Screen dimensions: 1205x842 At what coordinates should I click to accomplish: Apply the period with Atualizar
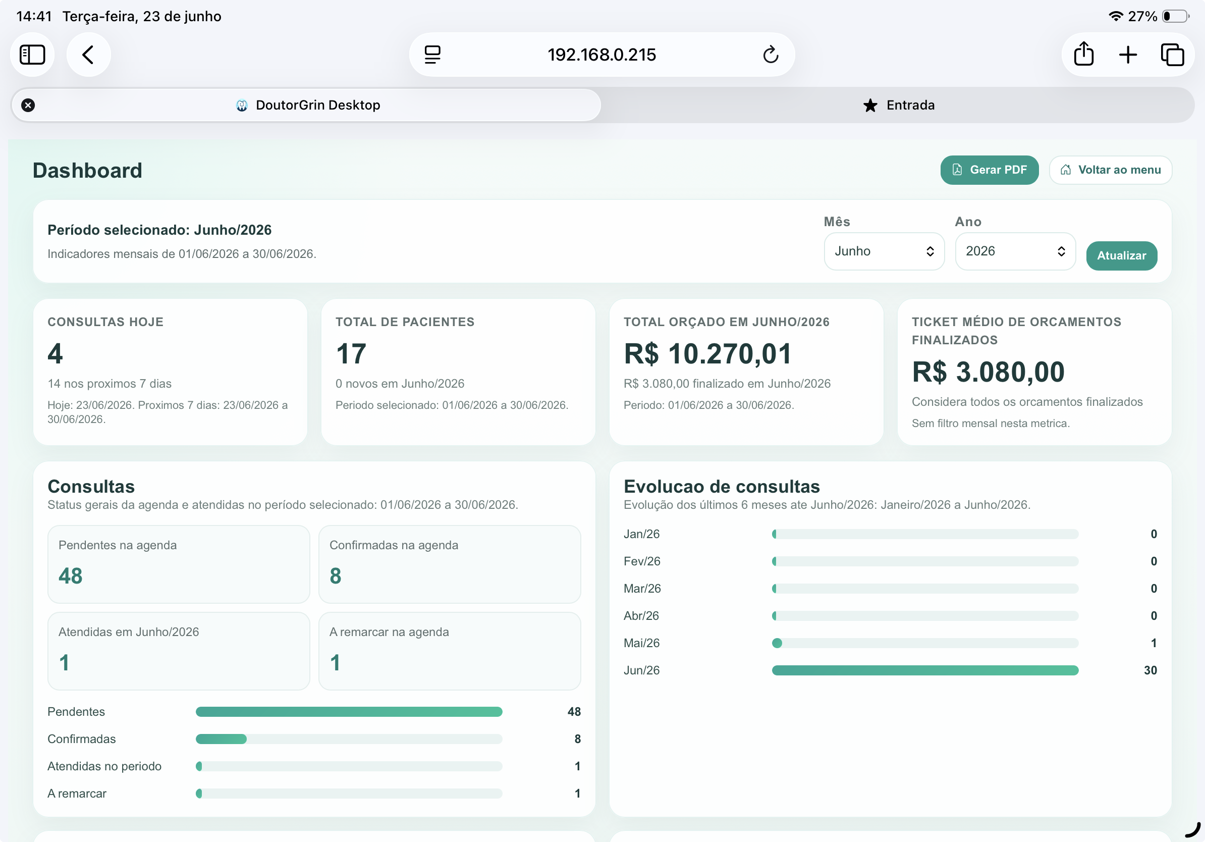pyautogui.click(x=1122, y=255)
